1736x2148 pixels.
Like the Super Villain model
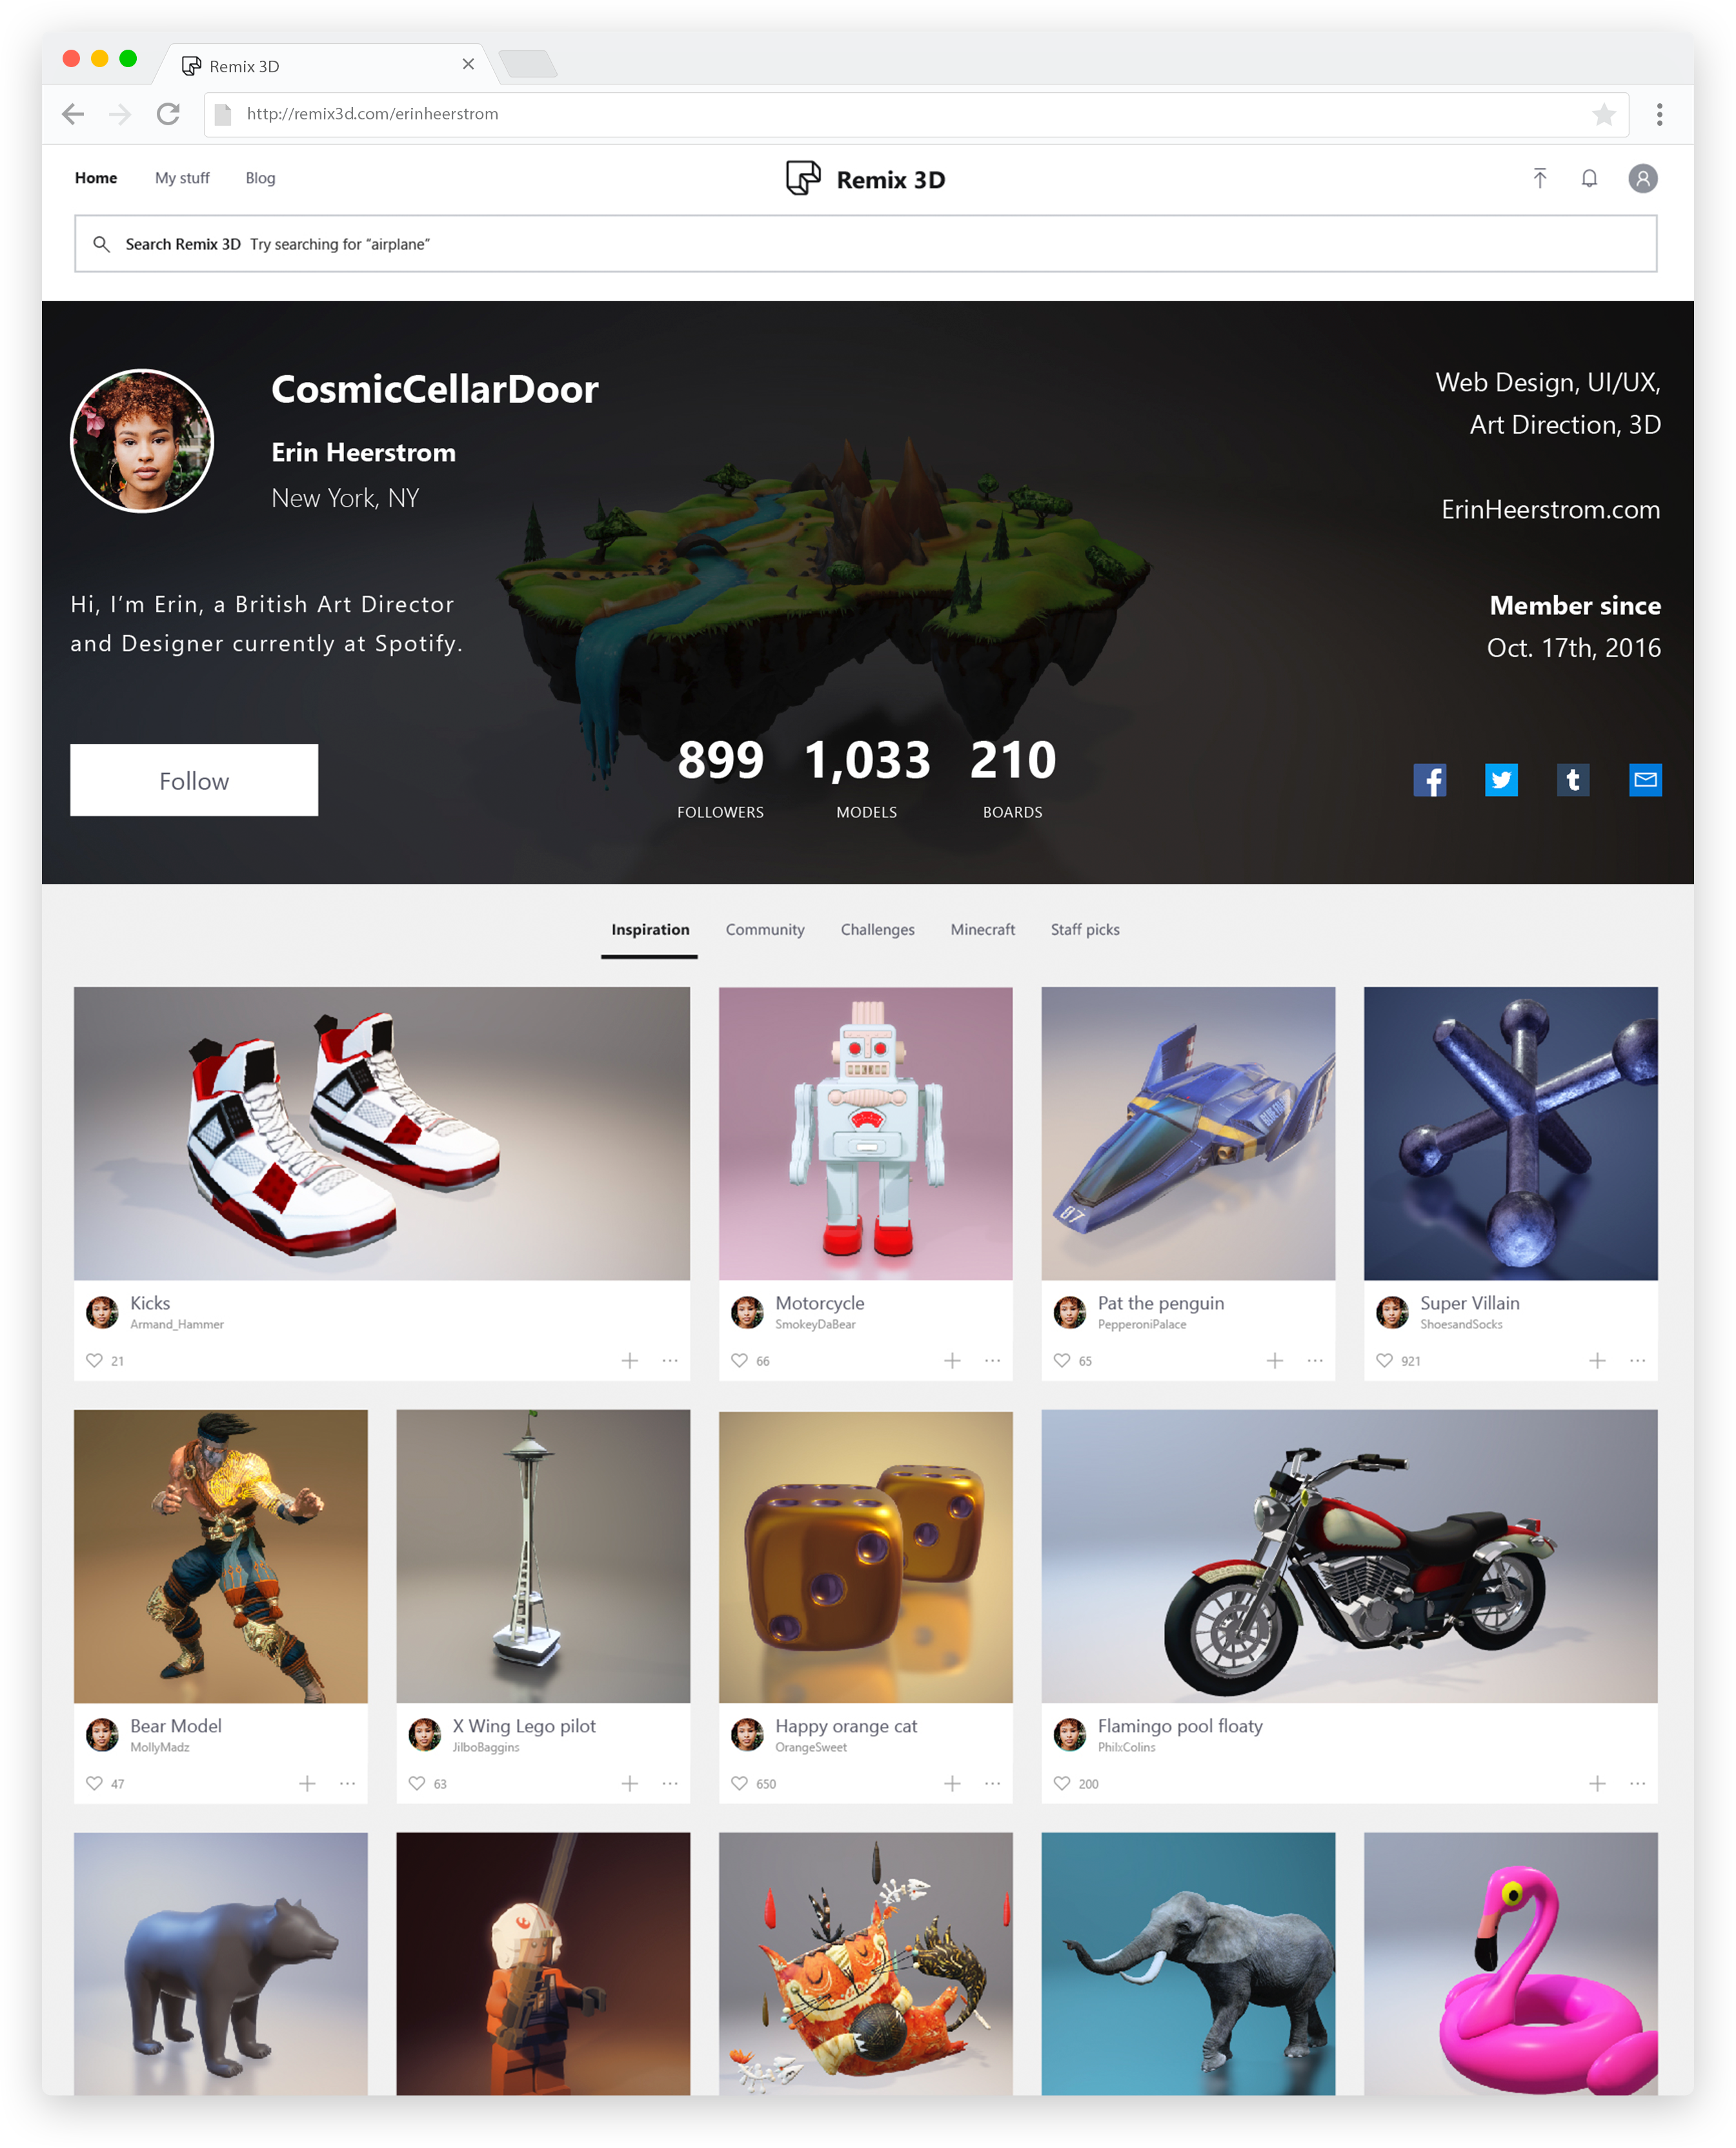1384,1360
